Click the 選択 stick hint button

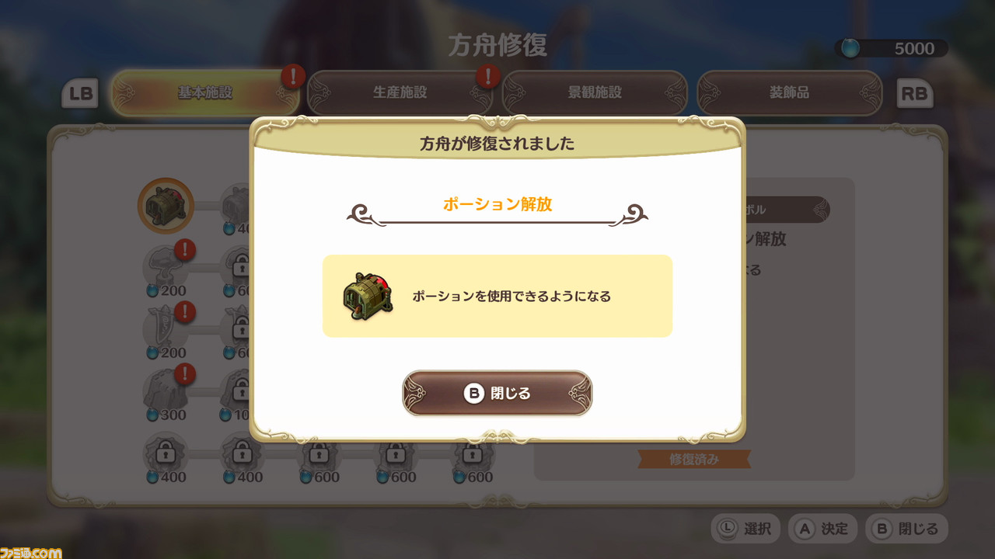click(746, 529)
